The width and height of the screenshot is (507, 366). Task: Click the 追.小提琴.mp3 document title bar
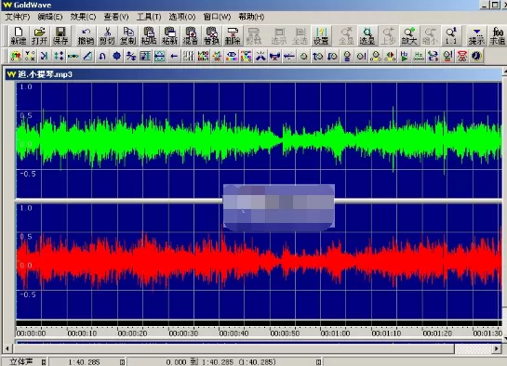point(254,74)
